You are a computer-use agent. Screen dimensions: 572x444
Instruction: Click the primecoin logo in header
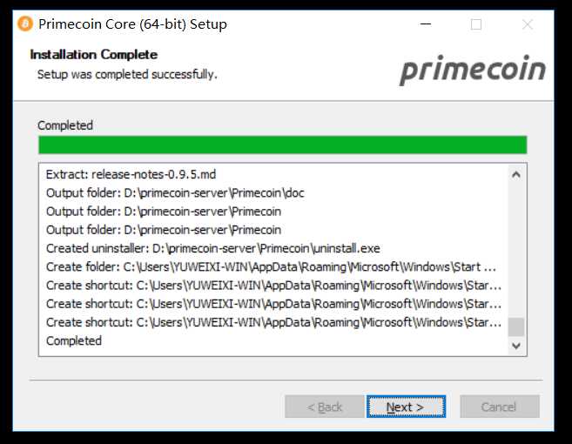(x=473, y=70)
